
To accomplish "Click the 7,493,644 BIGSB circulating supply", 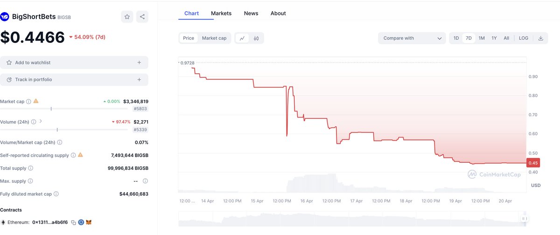I will tap(130, 155).
